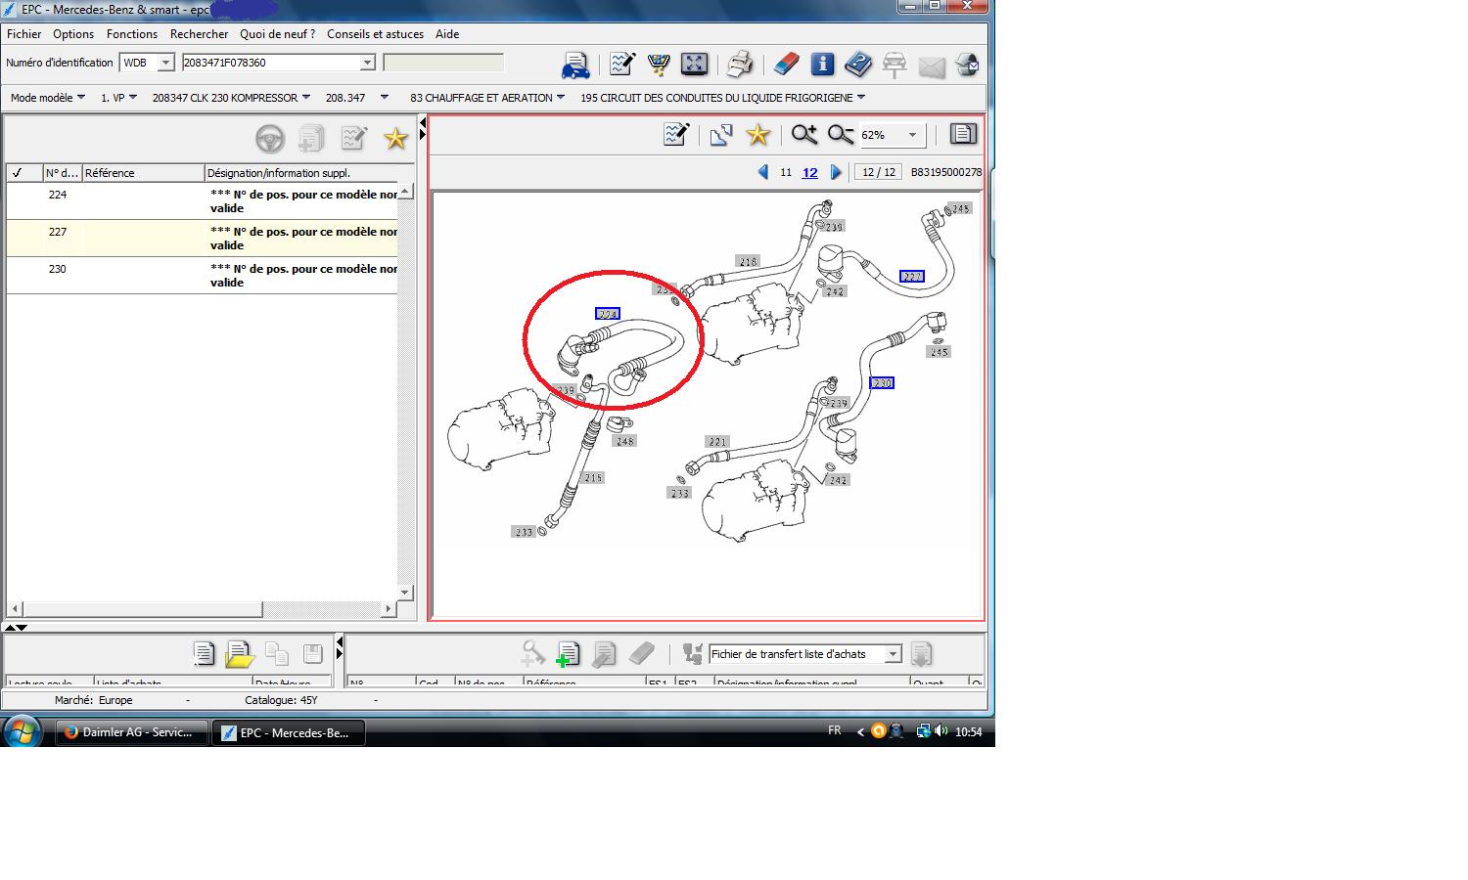
Task: Click the download arrow icon at bottom right
Action: pyautogui.click(x=921, y=654)
